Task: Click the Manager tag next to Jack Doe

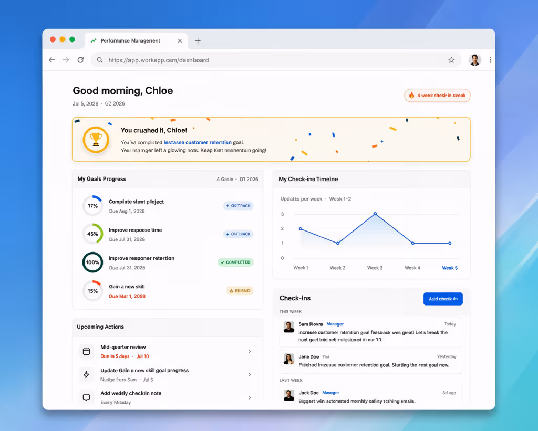Action: tap(330, 393)
